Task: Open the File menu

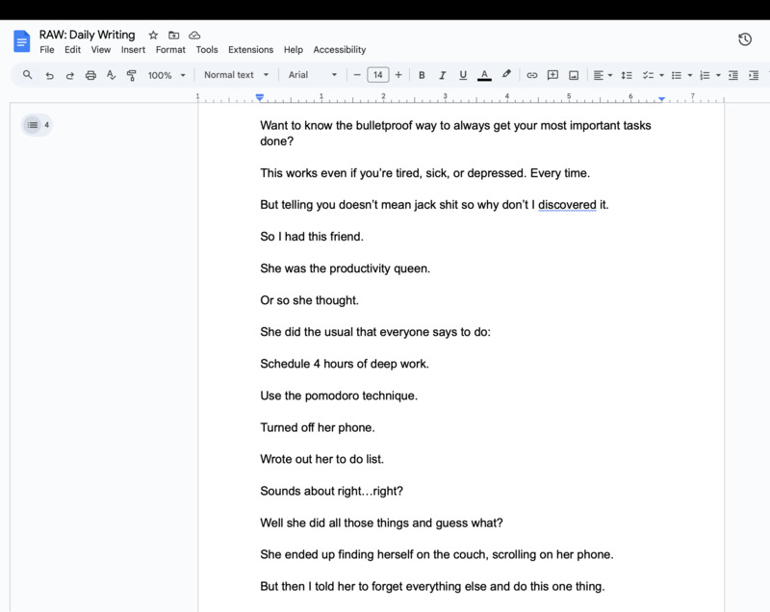Action: pyautogui.click(x=46, y=50)
